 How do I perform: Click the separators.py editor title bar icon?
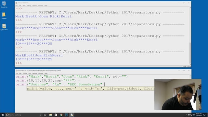coord(17,71)
